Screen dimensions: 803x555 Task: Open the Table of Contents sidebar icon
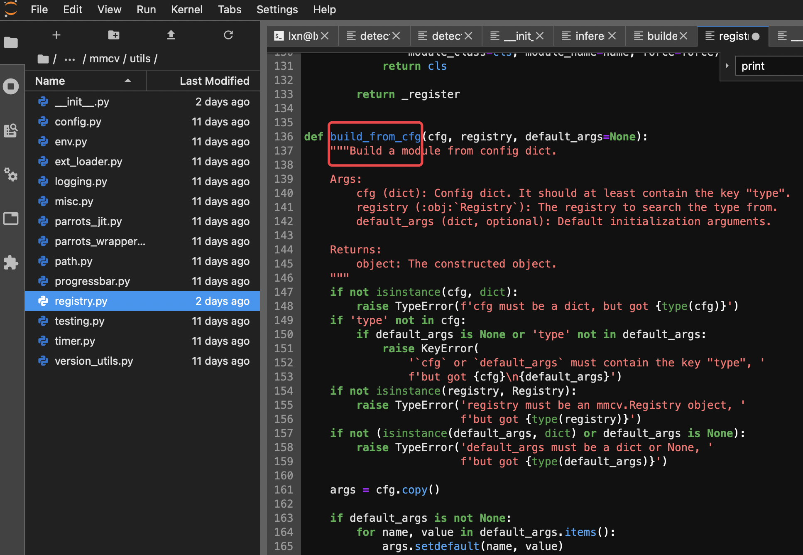click(11, 130)
